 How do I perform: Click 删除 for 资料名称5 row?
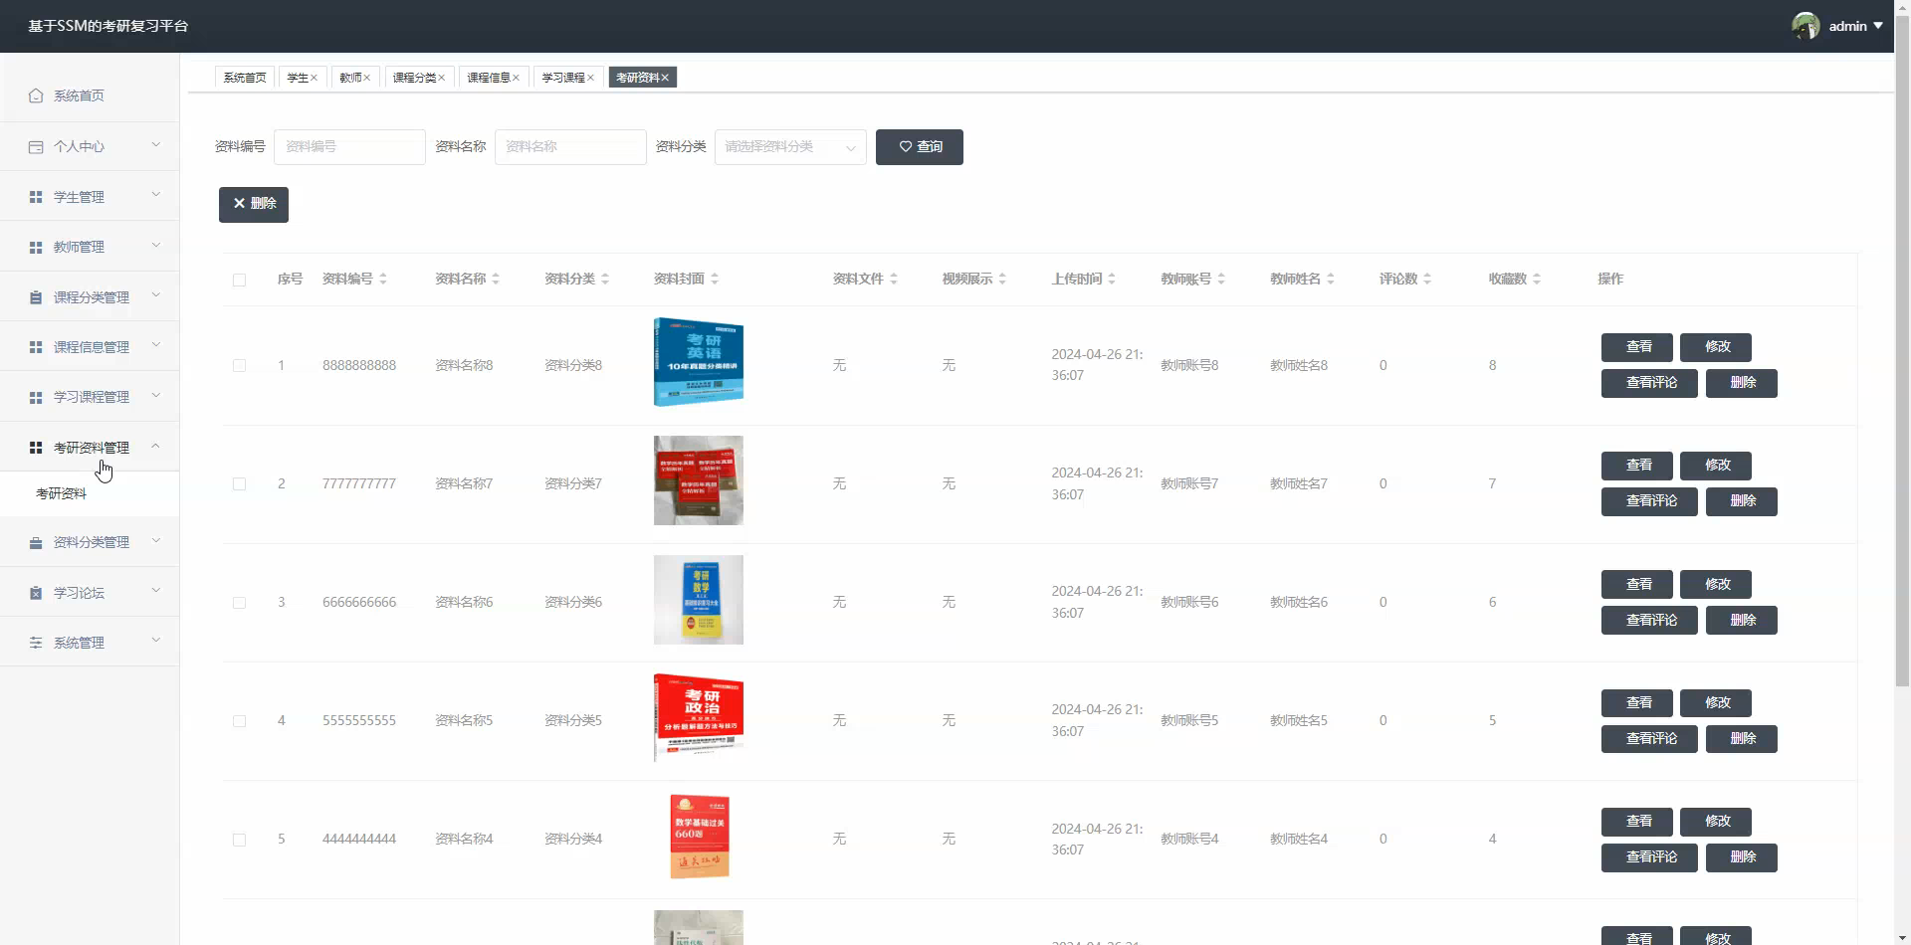(x=1742, y=739)
